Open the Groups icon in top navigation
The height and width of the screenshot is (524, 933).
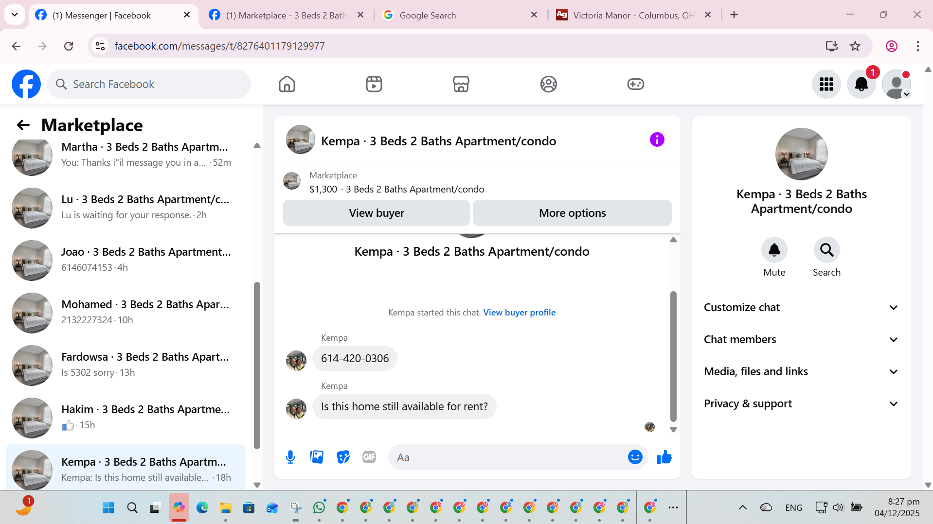tap(549, 84)
